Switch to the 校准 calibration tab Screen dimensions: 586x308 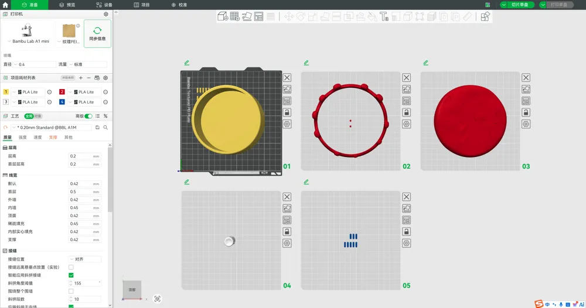pyautogui.click(x=179, y=5)
